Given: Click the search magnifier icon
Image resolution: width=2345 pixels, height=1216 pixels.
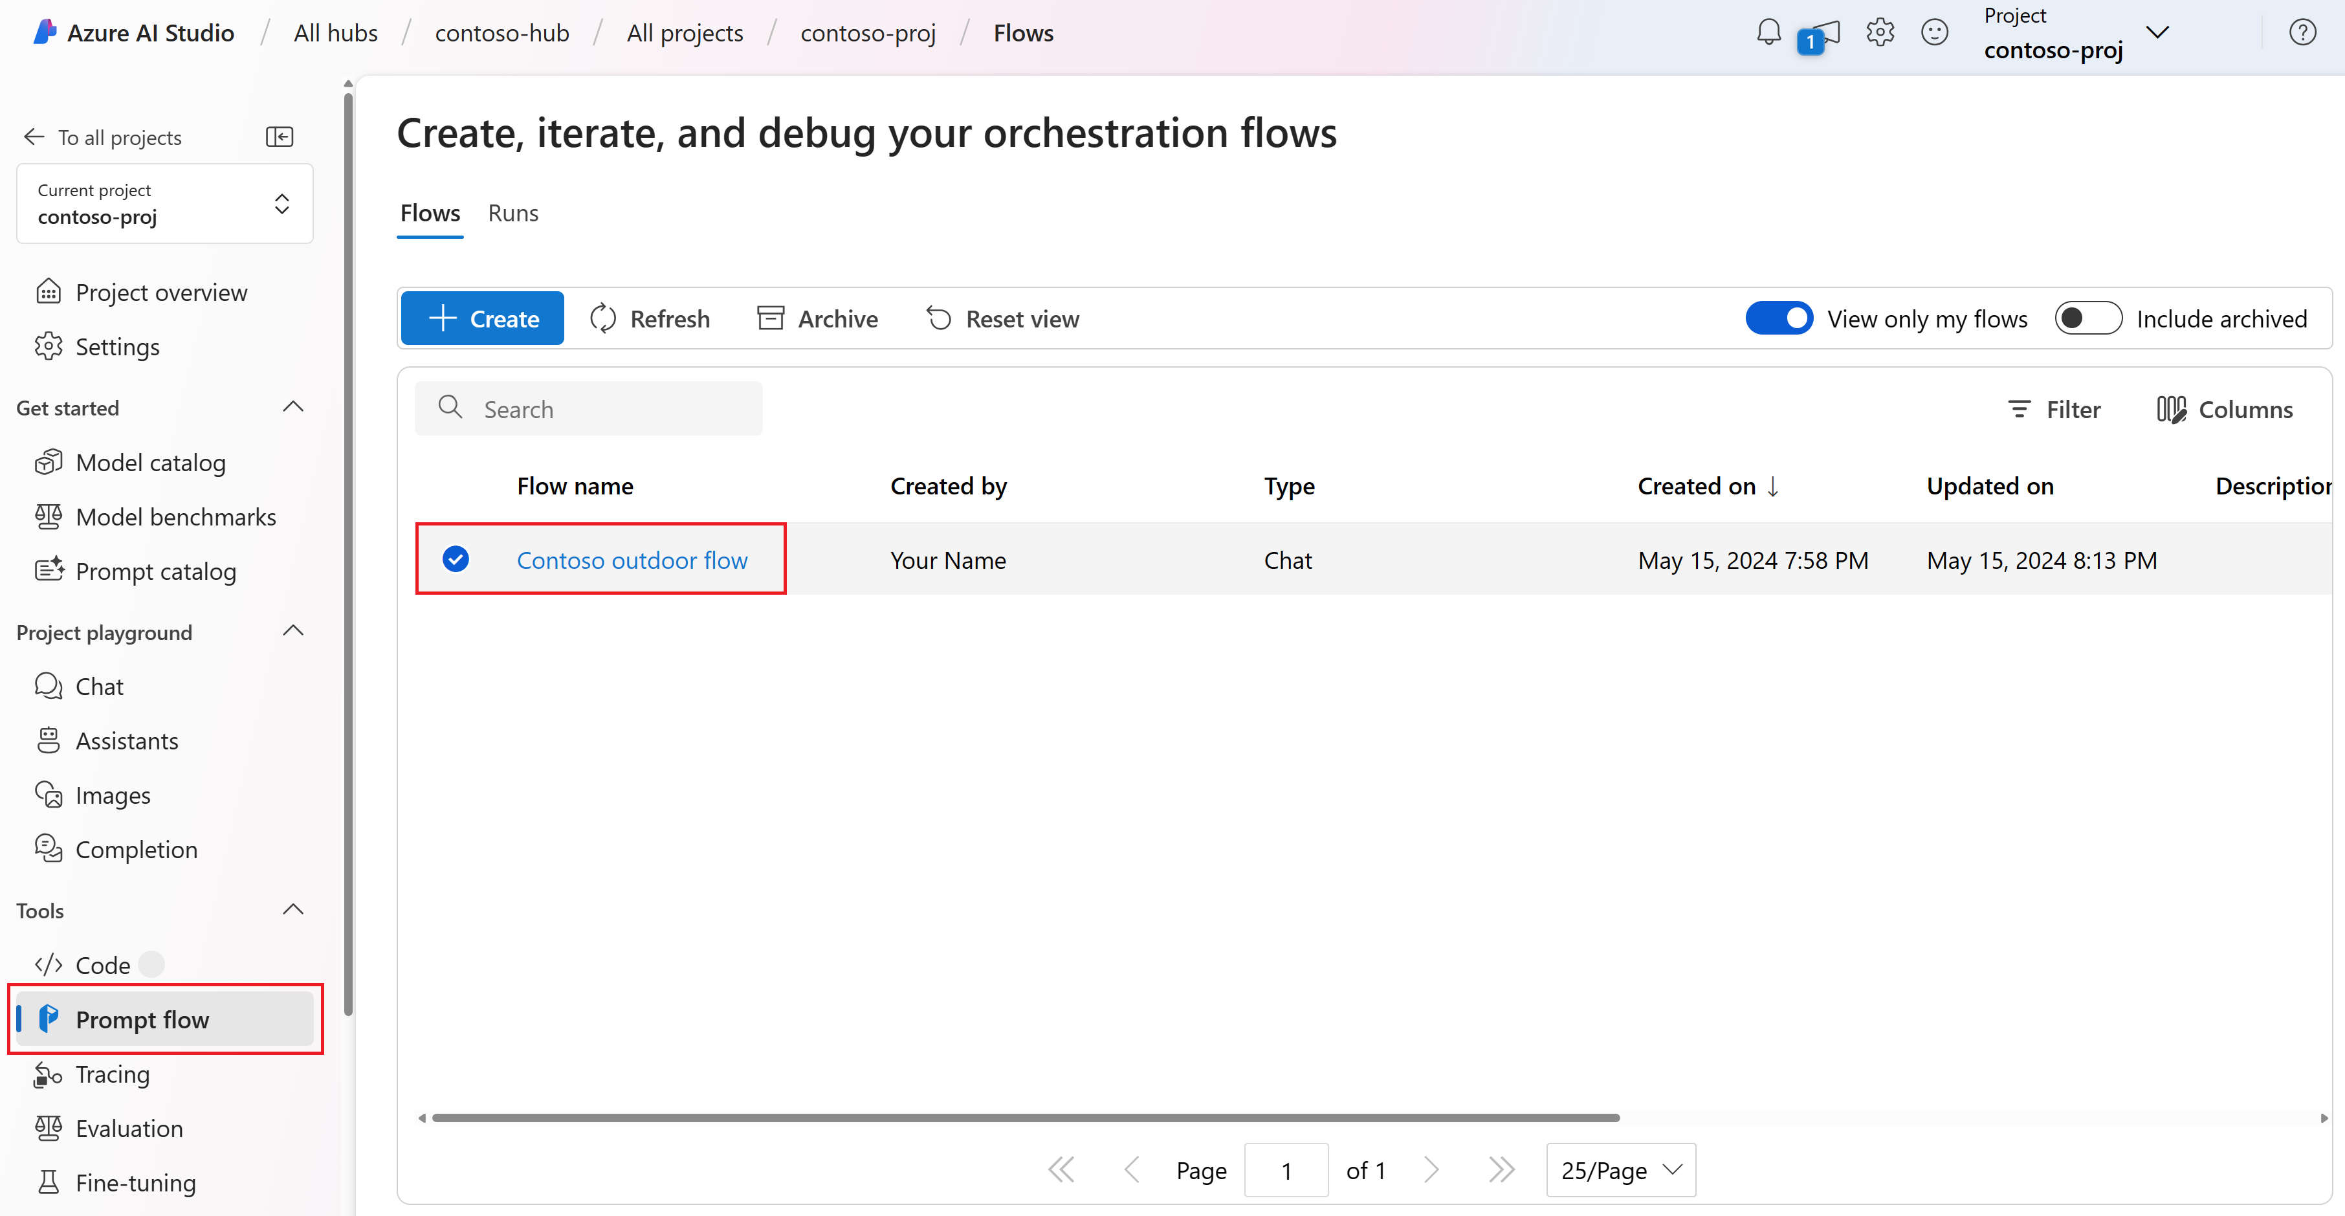Looking at the screenshot, I should (x=450, y=407).
